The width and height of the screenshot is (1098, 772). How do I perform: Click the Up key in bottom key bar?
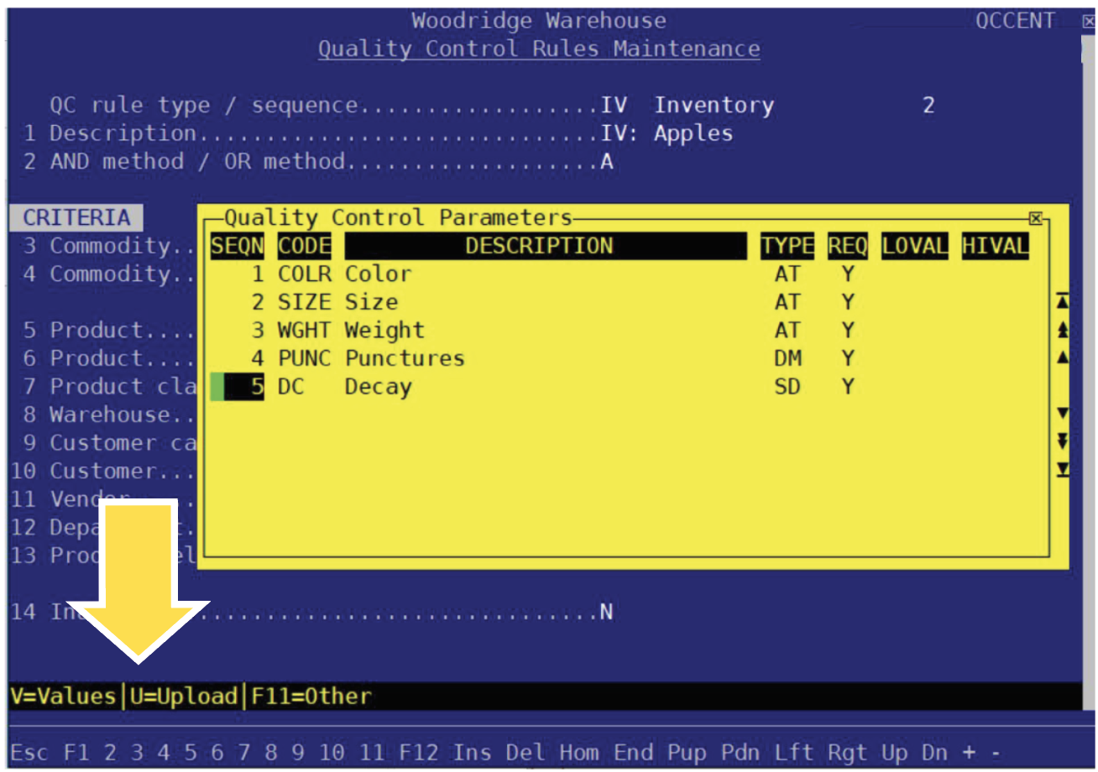tap(896, 753)
